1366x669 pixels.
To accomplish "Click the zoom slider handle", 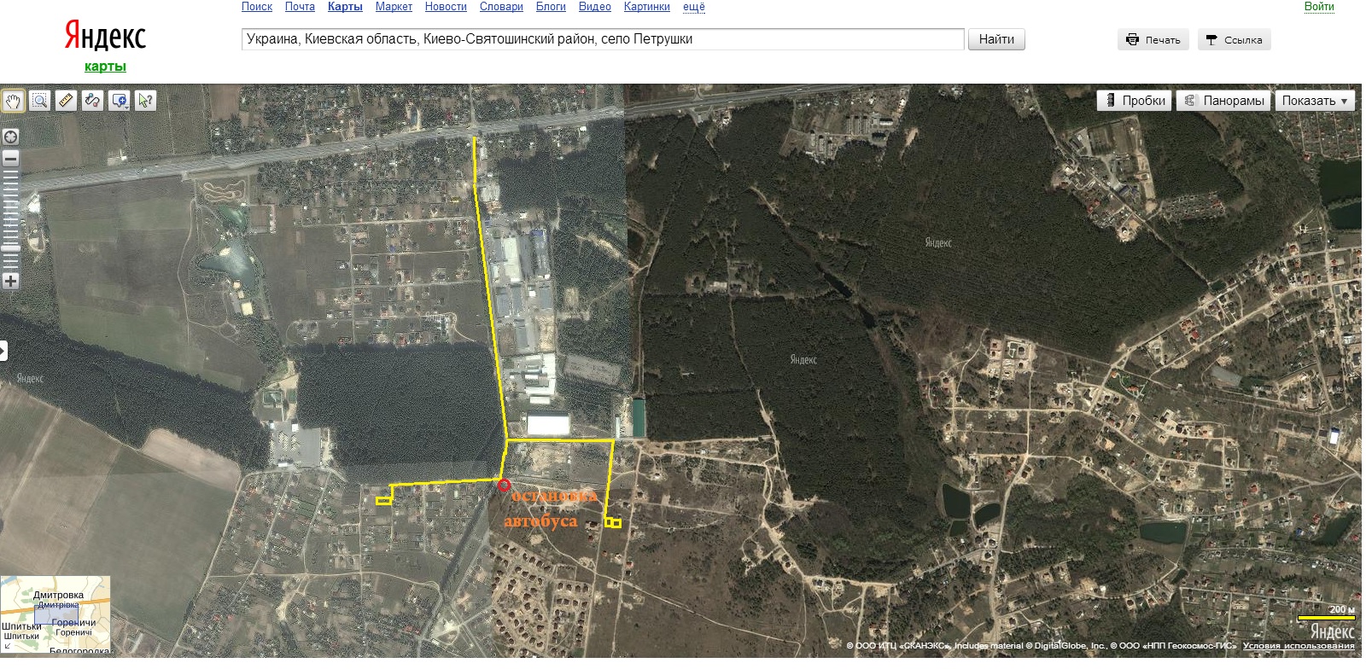I will [x=10, y=249].
